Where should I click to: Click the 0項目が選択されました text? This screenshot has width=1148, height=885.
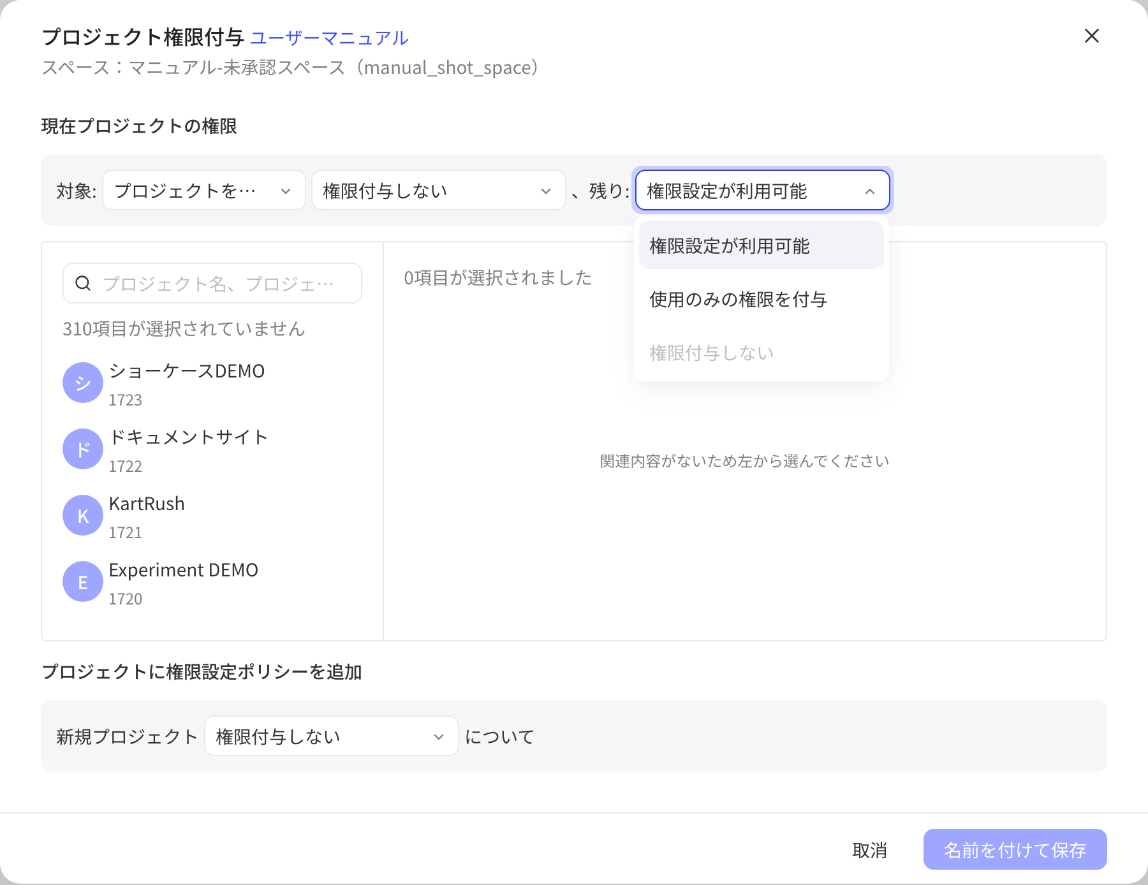(497, 278)
